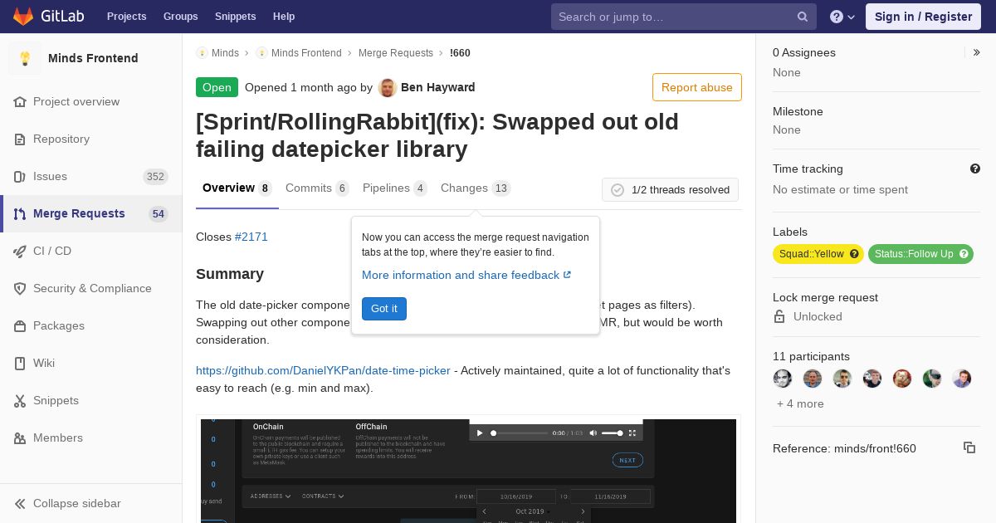This screenshot has width=996, height=523.
Task: Click the Squad::Yellow label
Action: 818,254
